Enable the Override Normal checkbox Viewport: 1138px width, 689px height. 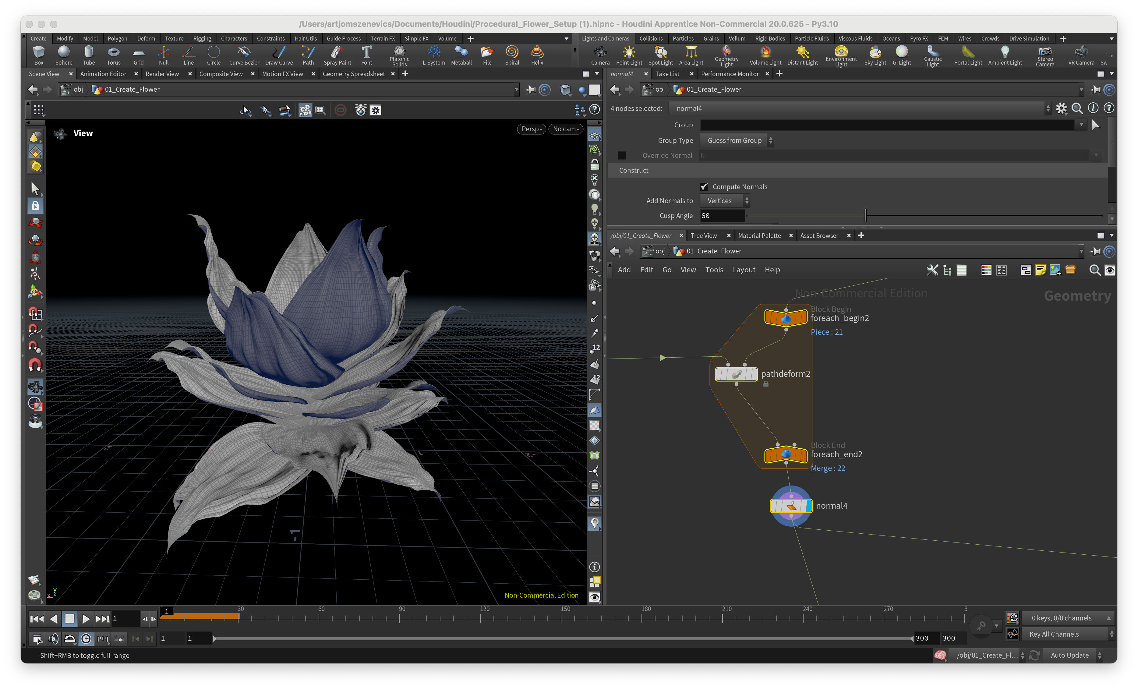[622, 156]
